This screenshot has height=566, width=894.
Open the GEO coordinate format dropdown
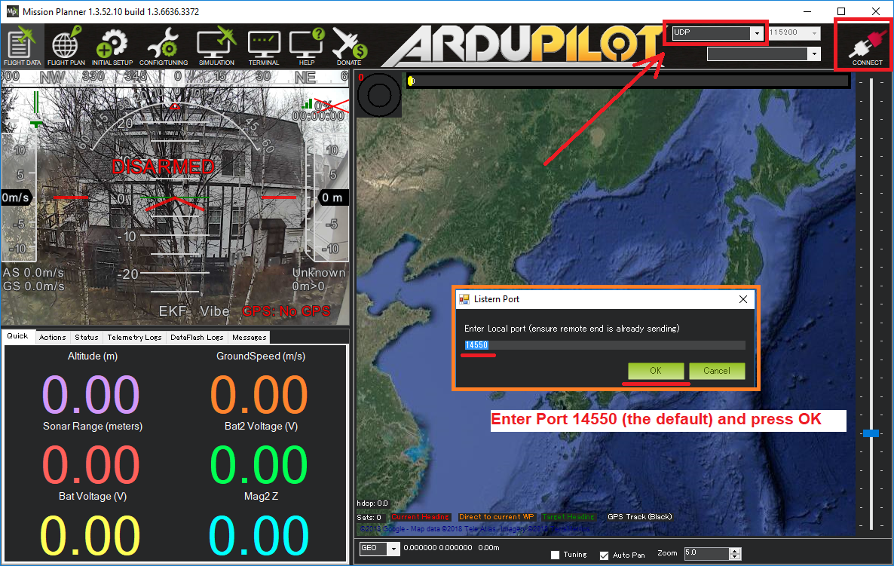[x=393, y=549]
